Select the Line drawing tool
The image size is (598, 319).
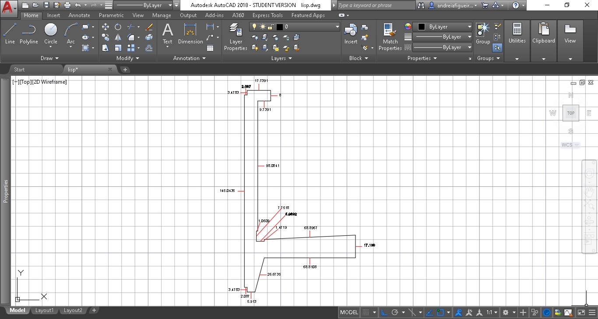point(10,34)
